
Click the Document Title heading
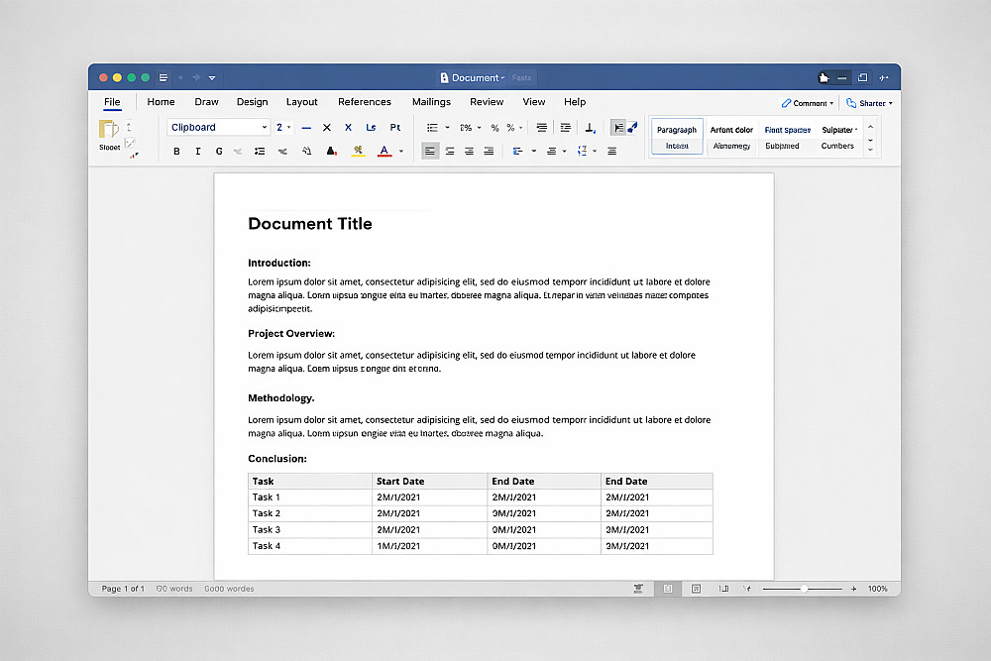(x=309, y=224)
